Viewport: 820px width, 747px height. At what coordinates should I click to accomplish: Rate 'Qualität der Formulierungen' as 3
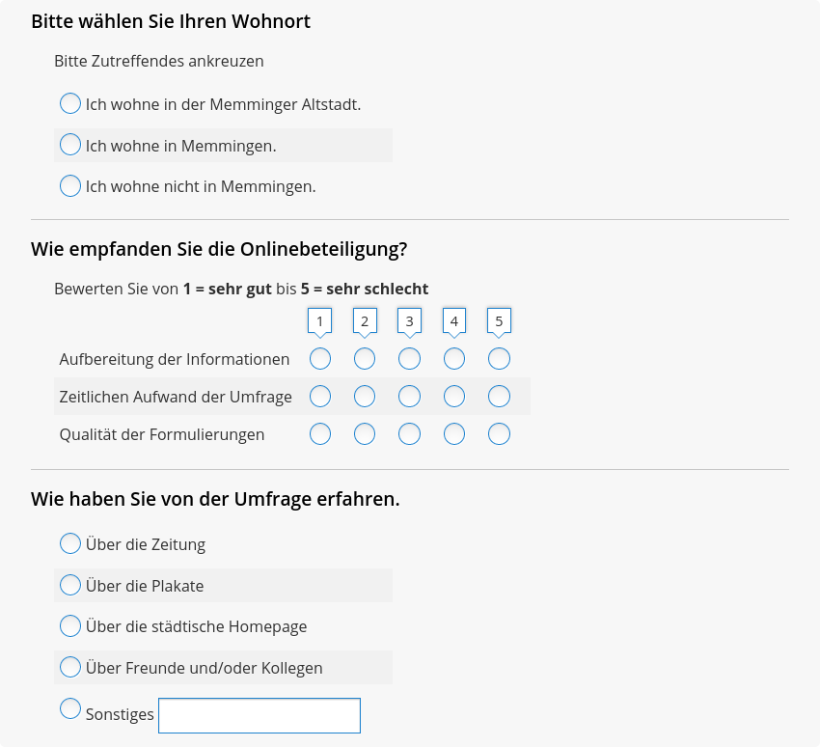409,434
